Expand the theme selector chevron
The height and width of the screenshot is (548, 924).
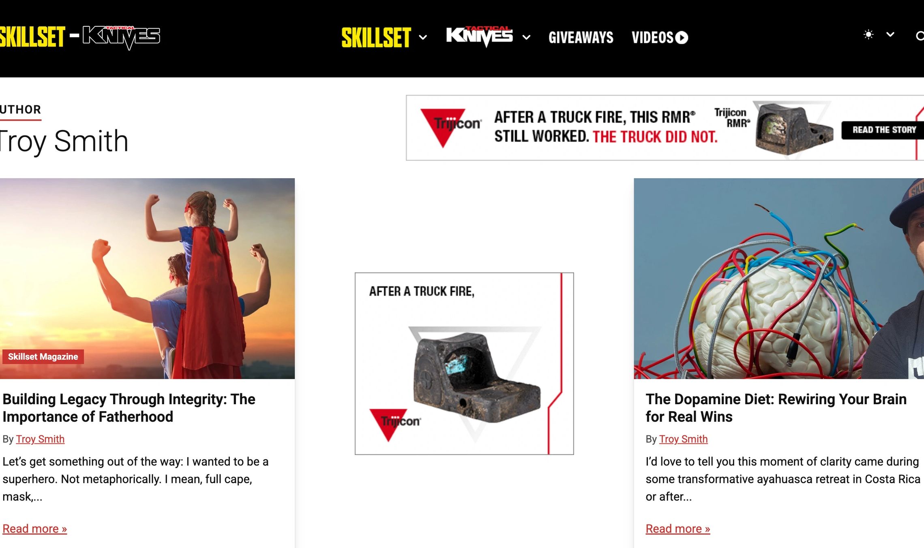point(890,35)
